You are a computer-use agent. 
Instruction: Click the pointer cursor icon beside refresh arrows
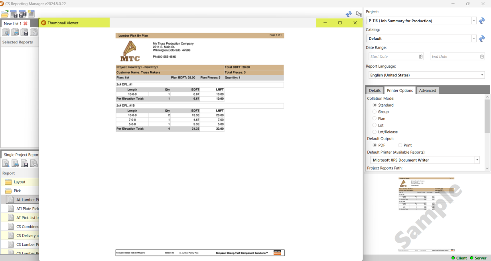click(359, 14)
